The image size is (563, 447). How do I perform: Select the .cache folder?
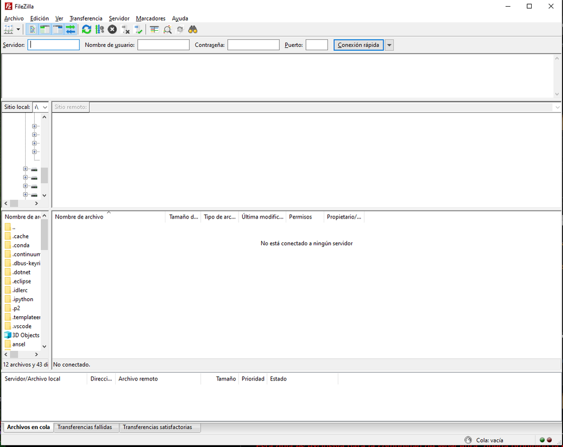21,236
